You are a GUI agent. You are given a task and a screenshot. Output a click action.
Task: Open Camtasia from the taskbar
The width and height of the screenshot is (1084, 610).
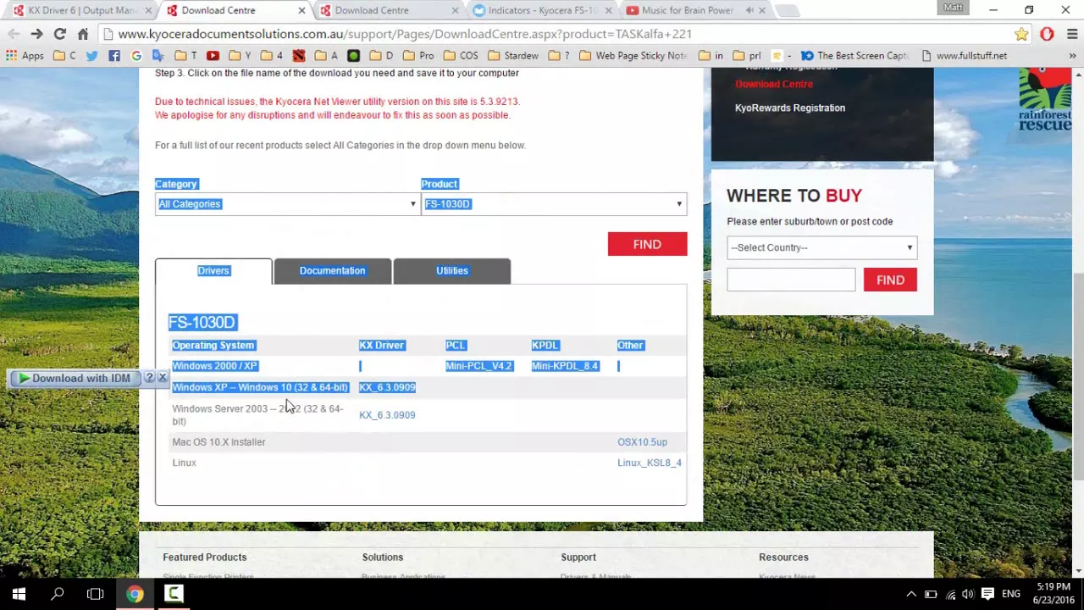174,594
